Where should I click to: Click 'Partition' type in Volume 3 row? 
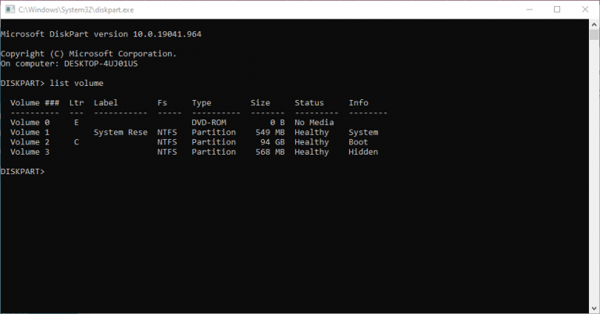coord(214,152)
